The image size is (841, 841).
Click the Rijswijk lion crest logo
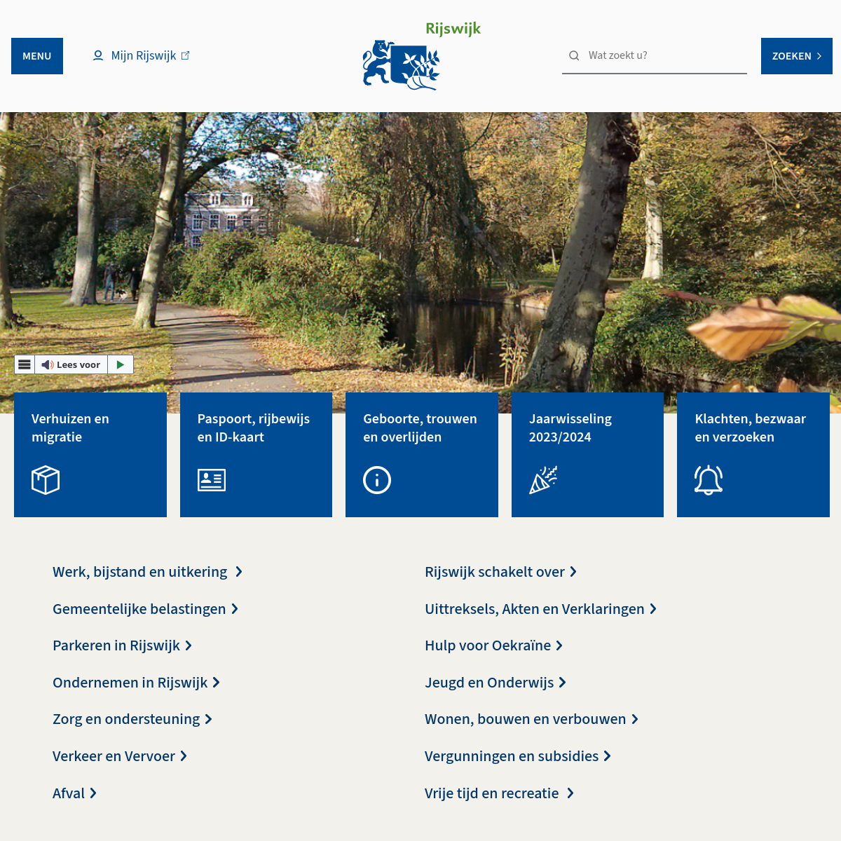click(402, 65)
